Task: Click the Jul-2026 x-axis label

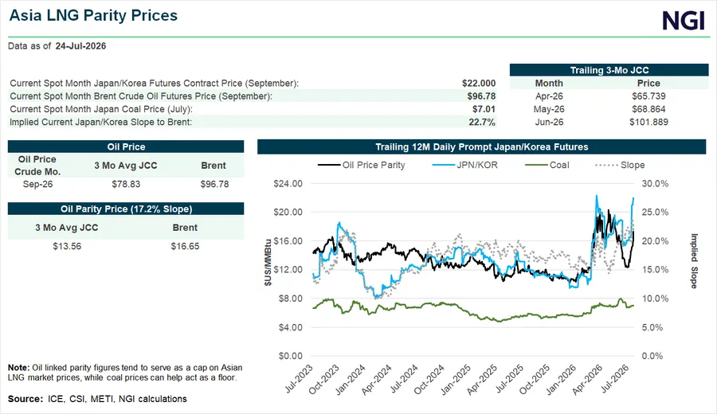Action: (615, 379)
